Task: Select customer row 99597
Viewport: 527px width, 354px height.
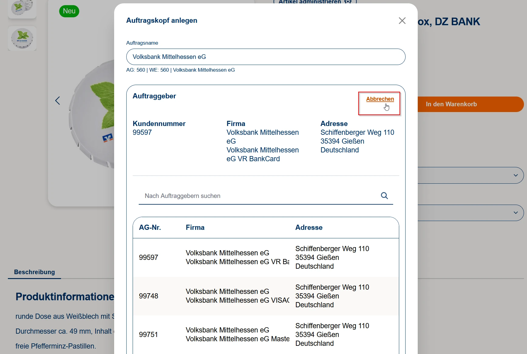Action: click(x=266, y=257)
